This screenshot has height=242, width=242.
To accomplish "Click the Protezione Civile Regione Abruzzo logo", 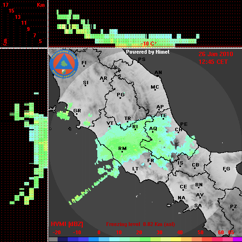I will click(x=64, y=64).
